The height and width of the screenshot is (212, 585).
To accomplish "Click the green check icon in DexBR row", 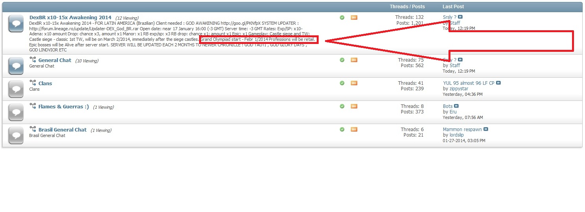I will pos(342,18).
